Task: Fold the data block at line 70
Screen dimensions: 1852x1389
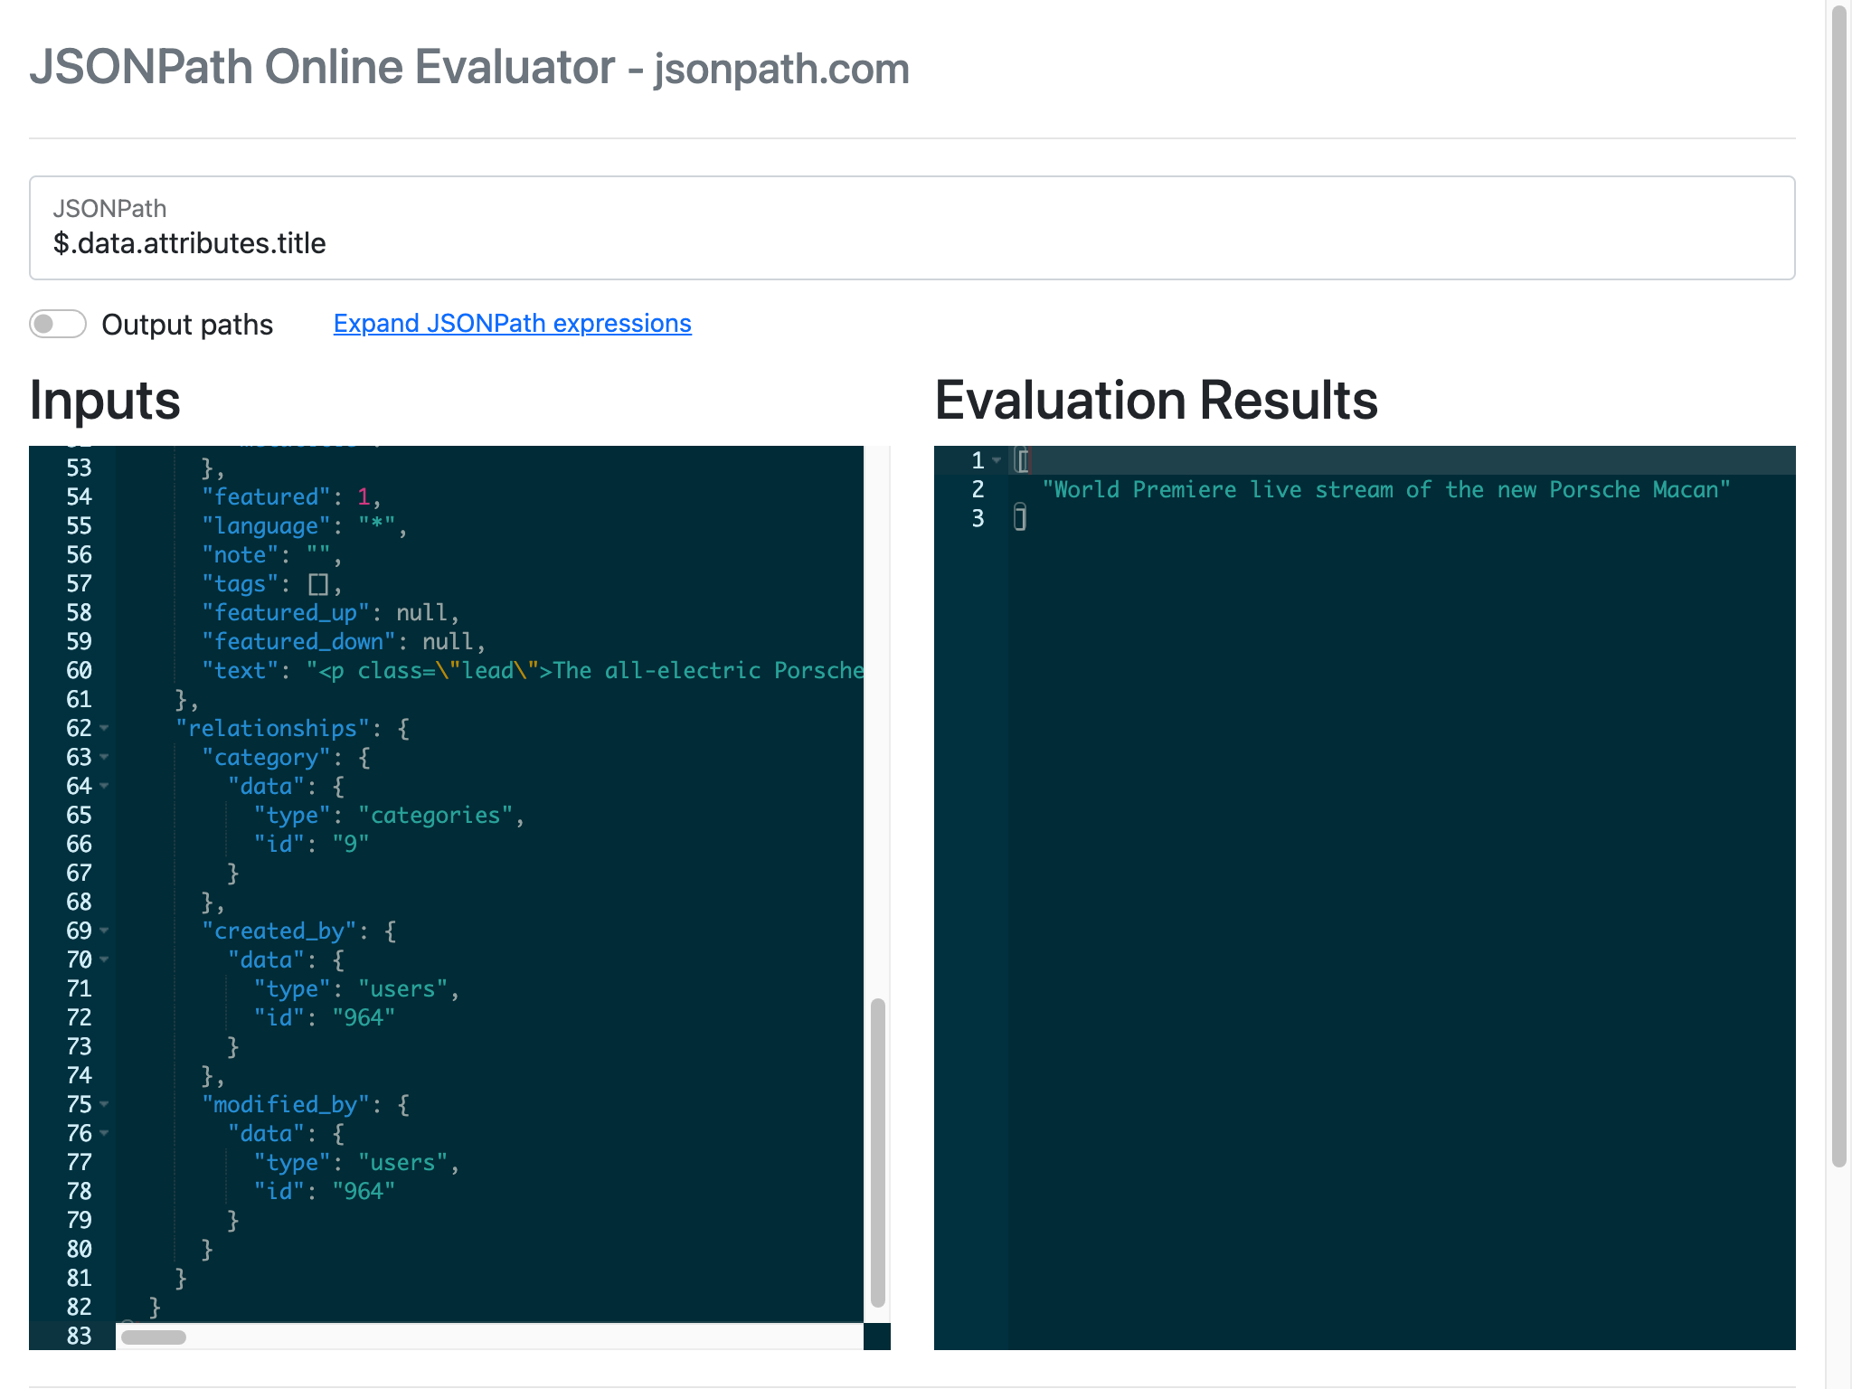Action: pos(105,959)
